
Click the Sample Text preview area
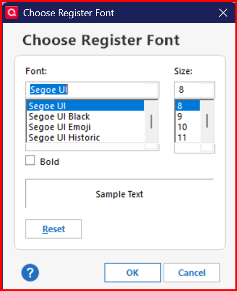click(120, 194)
